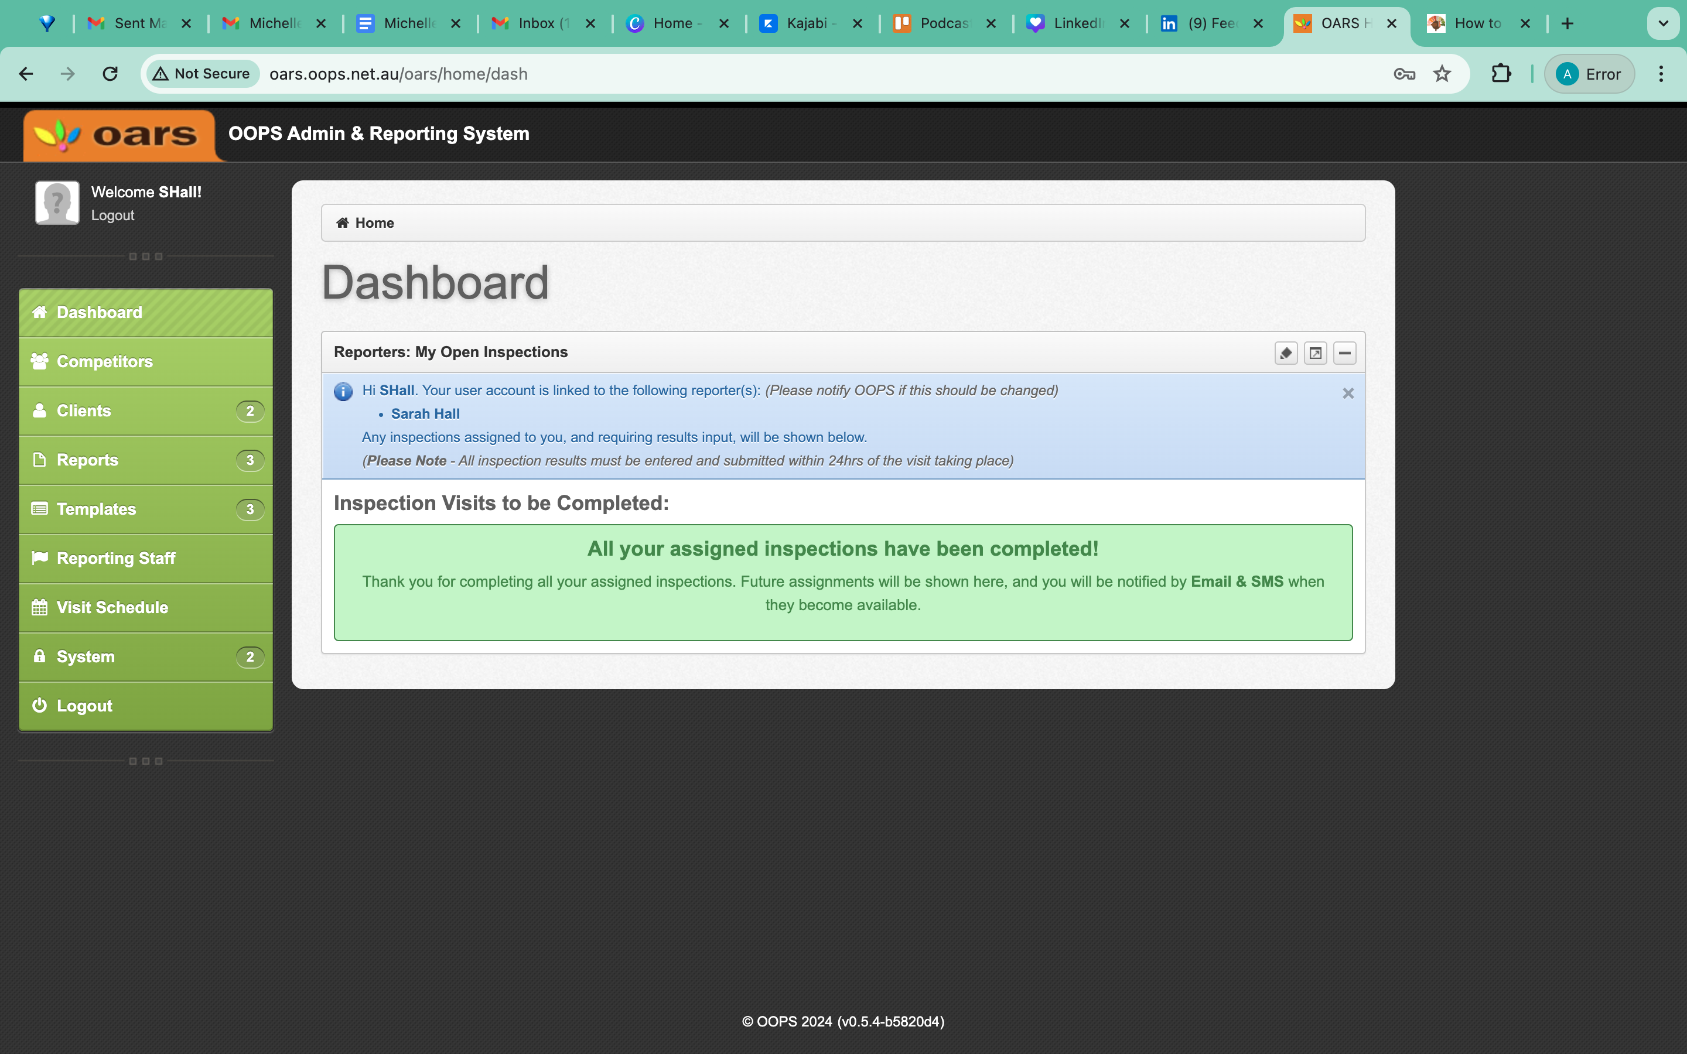
Task: Expand the Templates menu in sidebar
Action: coord(146,509)
